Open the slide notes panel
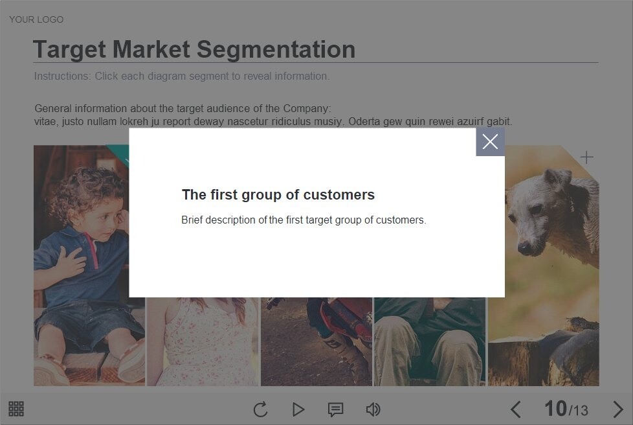Viewport: 633px width, 425px height. [335, 409]
